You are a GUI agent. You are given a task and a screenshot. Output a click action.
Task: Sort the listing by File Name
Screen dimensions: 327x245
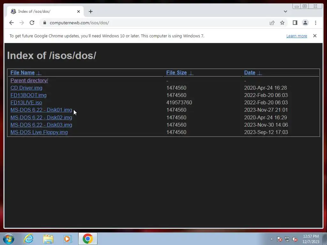pyautogui.click(x=23, y=72)
